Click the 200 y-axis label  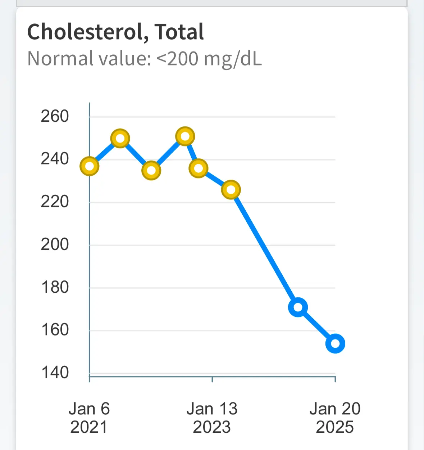point(55,244)
